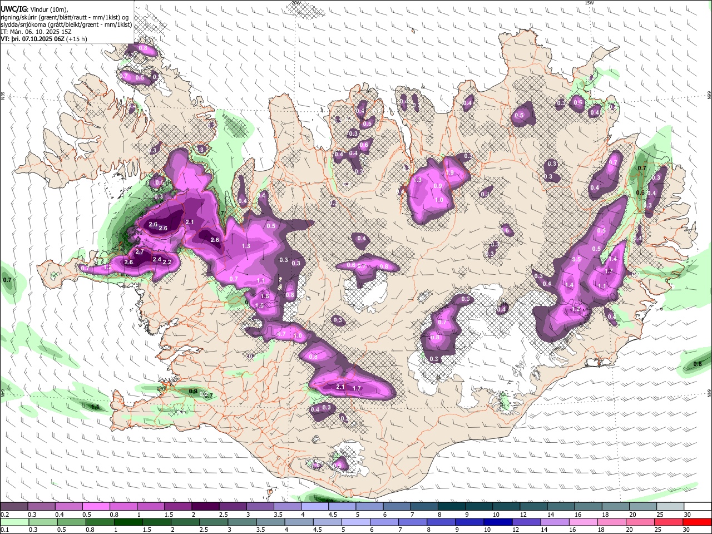
Task: Pick the darkest purple 2–2.5 snow legend swatch
Action: [205, 506]
